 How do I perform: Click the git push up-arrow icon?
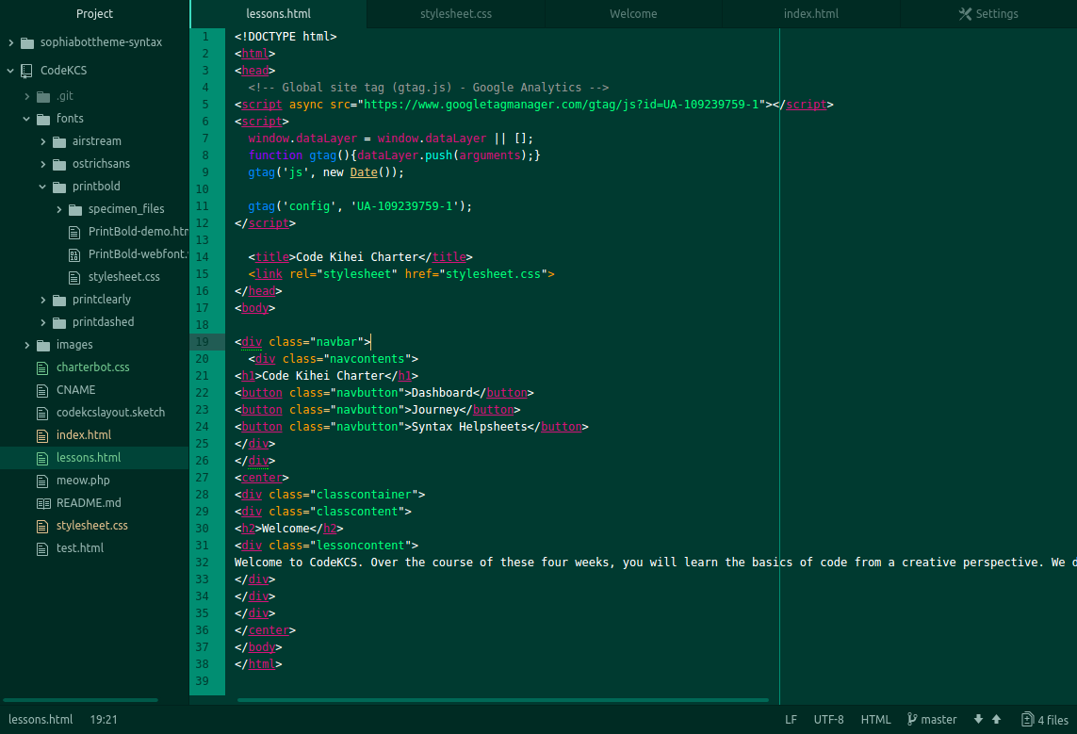point(996,720)
